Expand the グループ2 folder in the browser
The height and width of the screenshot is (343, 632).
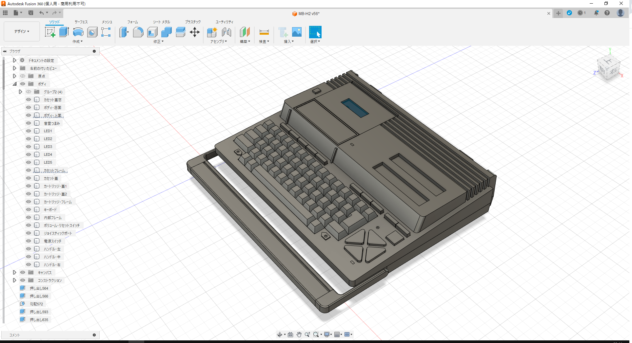[x=20, y=92]
